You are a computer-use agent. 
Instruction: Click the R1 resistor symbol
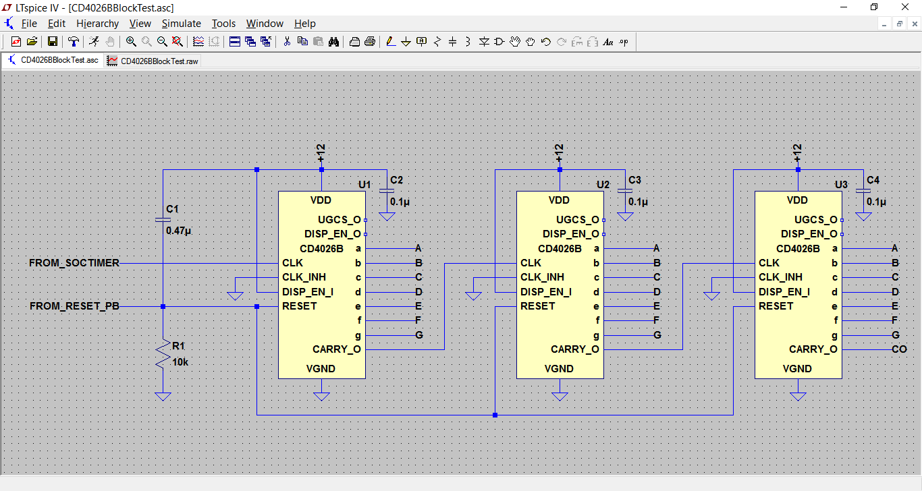tap(162, 354)
